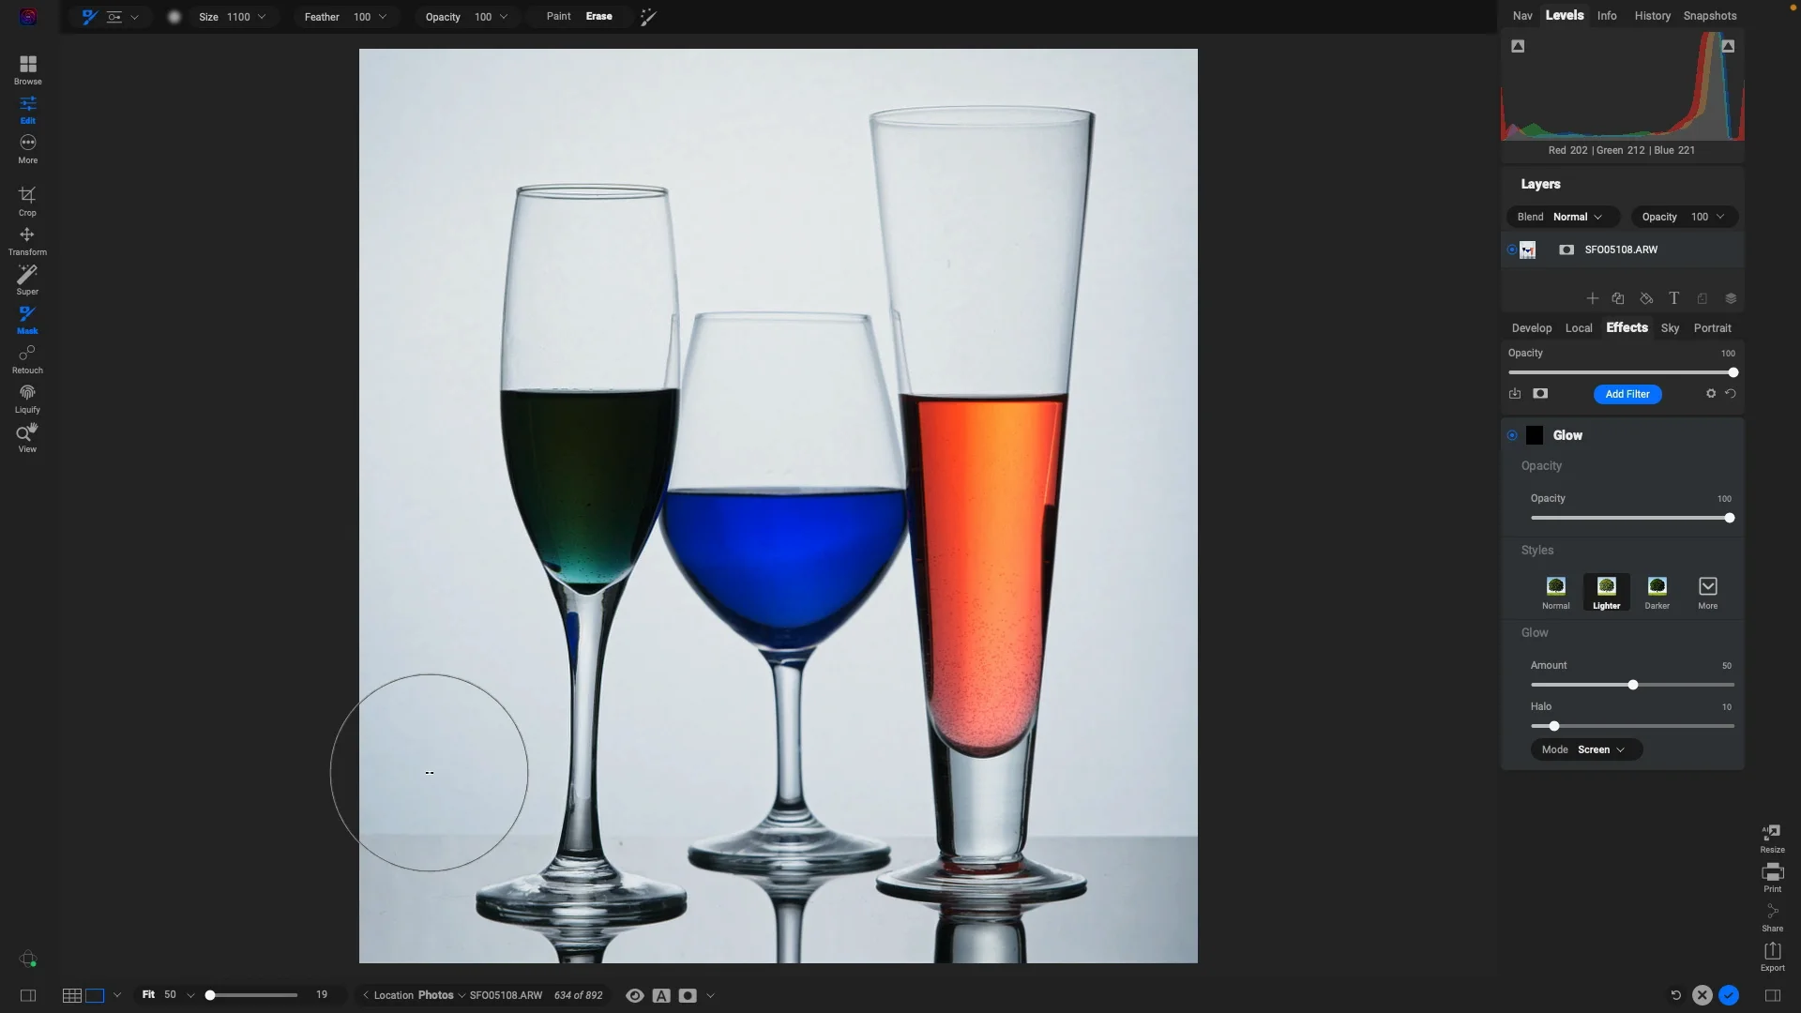Open the Browse module
This screenshot has width=1801, height=1013.
28,70
